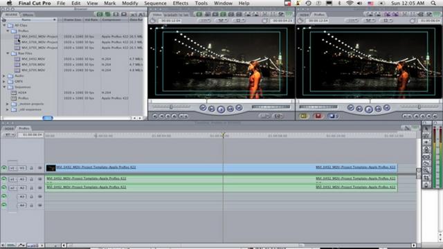This screenshot has width=443, height=249.
Task: Select the Selection arrow tool in the tool palette
Action: point(426,129)
